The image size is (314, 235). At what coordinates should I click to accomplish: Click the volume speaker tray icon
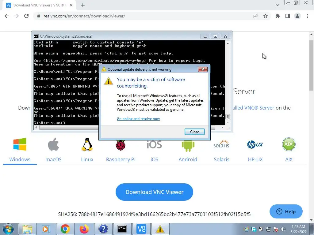[283, 229]
